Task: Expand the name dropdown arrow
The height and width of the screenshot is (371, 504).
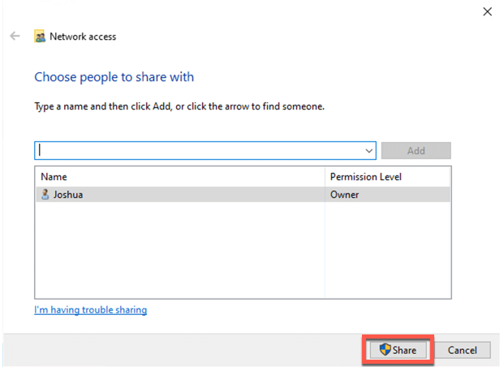Action: tap(369, 151)
